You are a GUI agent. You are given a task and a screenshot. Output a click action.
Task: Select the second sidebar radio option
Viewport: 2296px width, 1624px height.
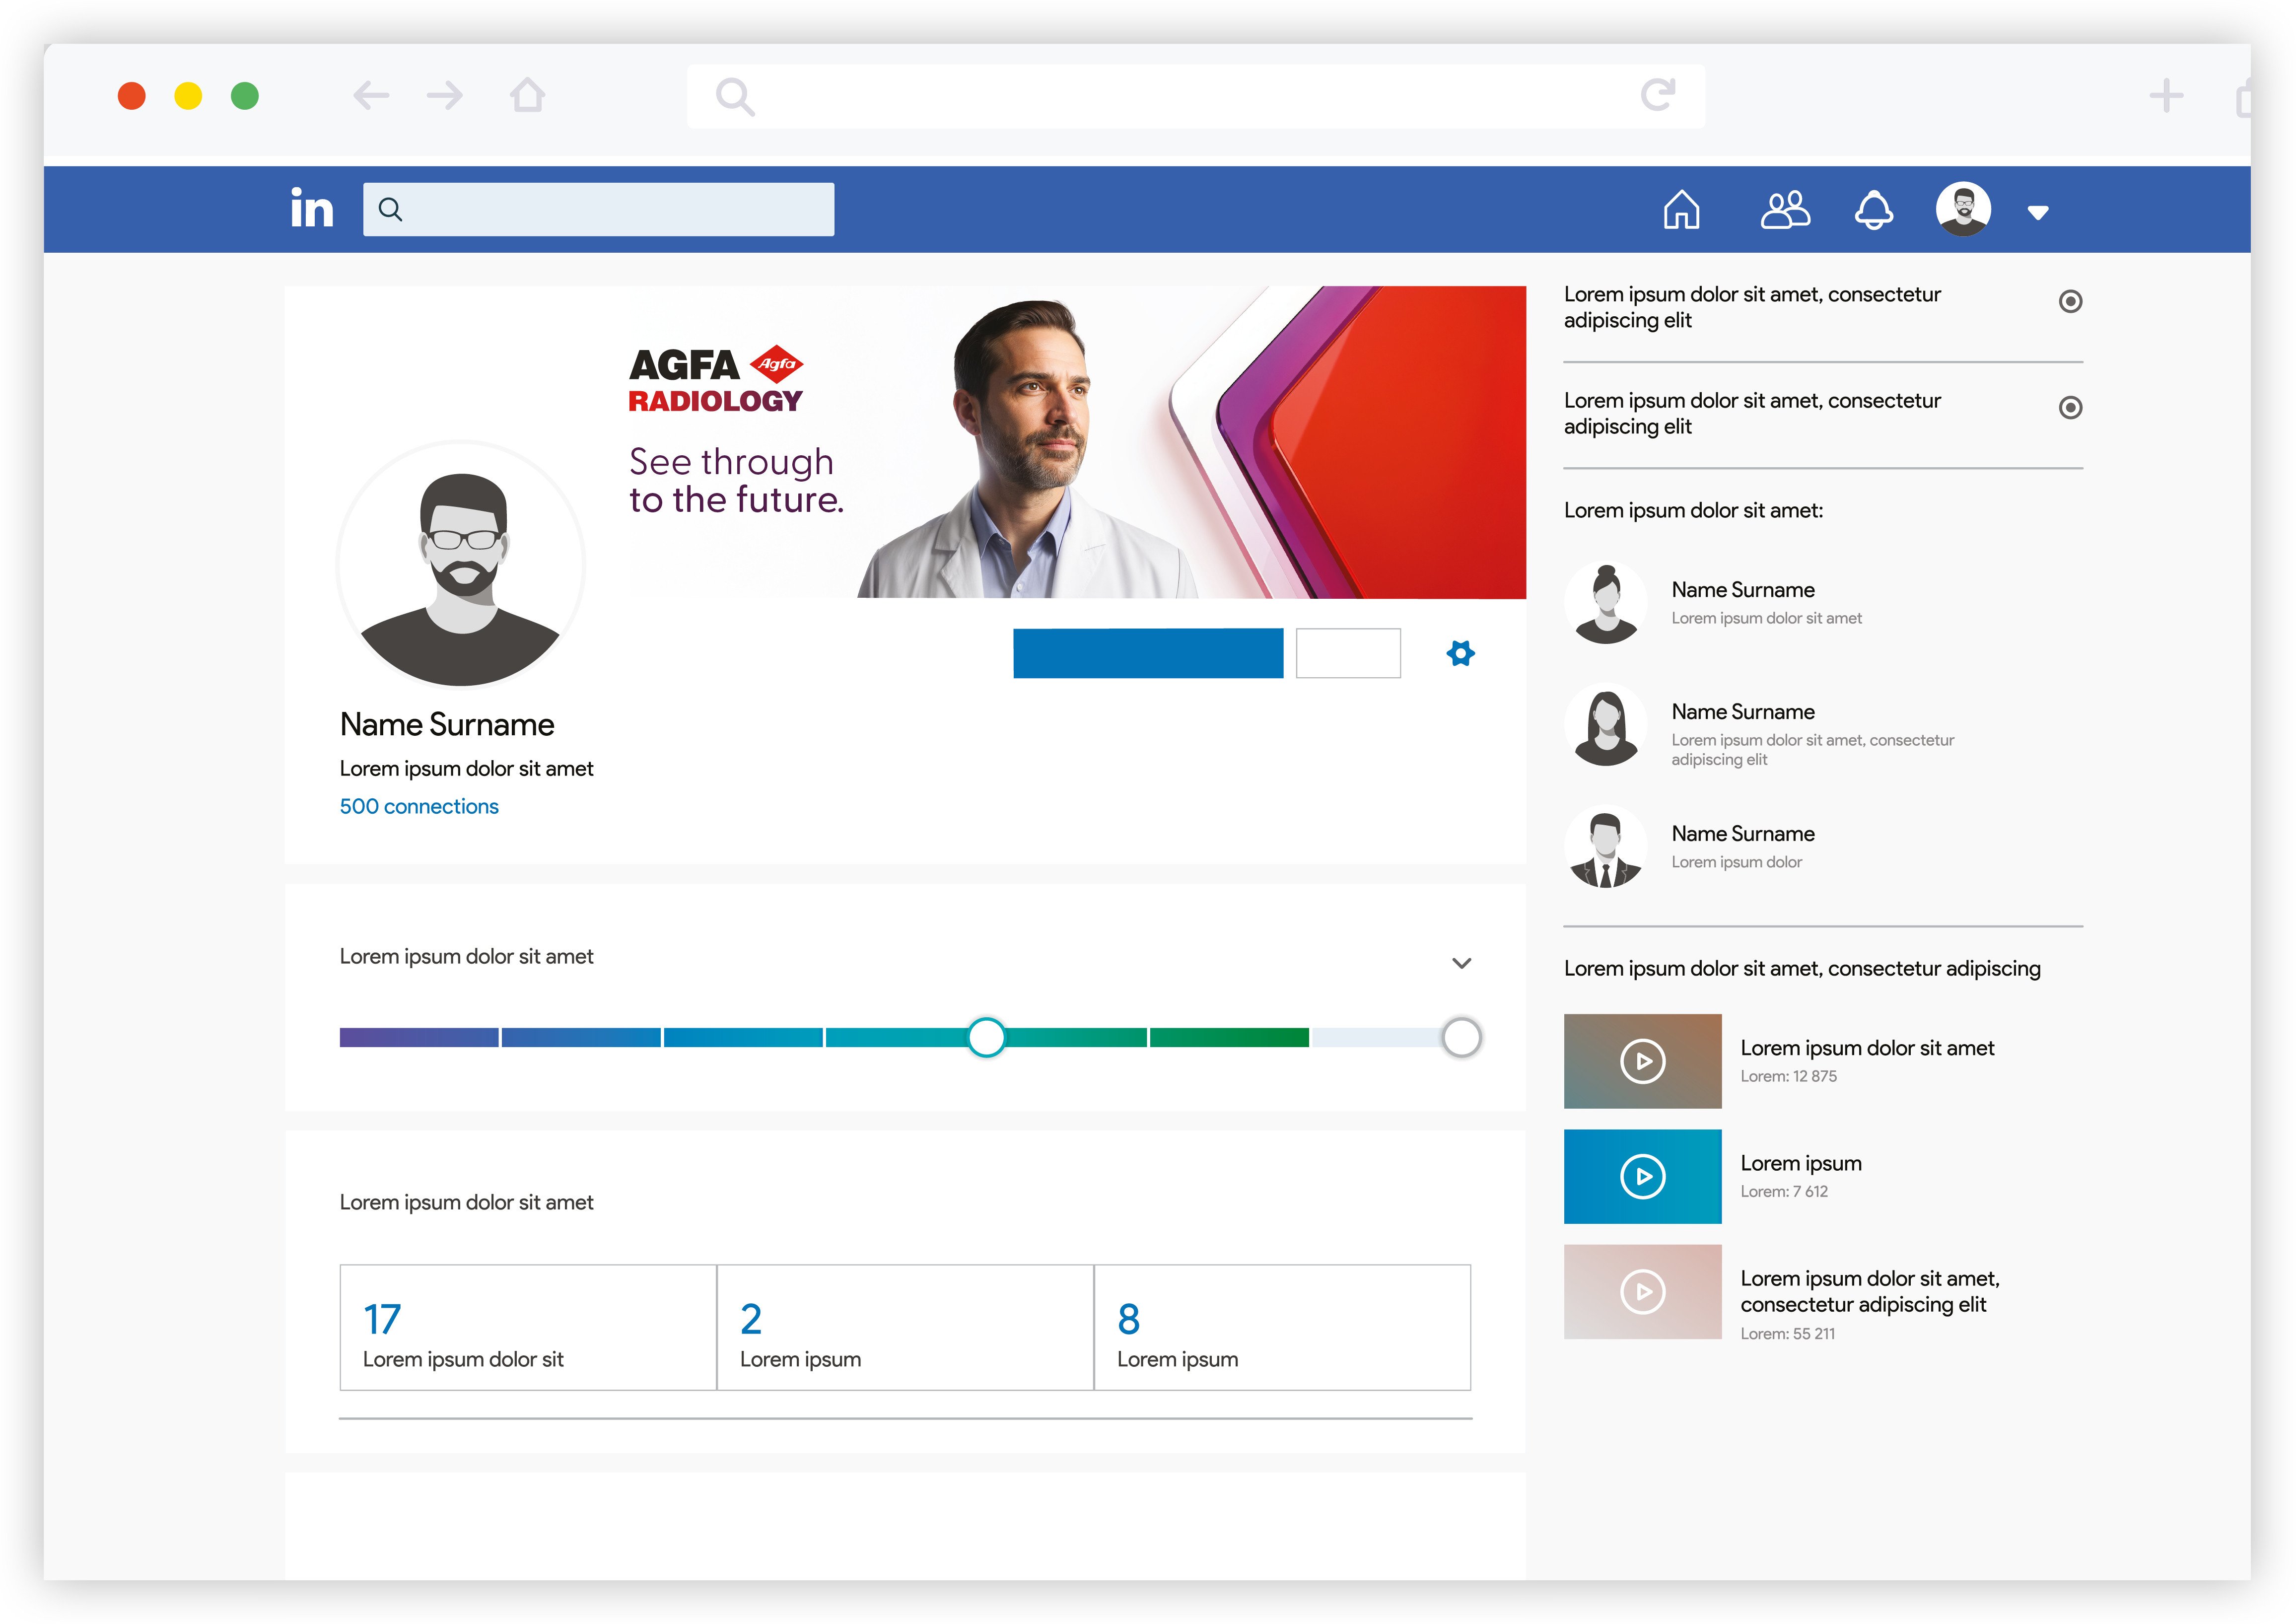tap(2071, 407)
